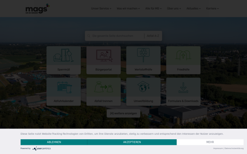Viewport: 247px width, 154px height.
Task: Click the magnifier search icon
Action: (89, 36)
